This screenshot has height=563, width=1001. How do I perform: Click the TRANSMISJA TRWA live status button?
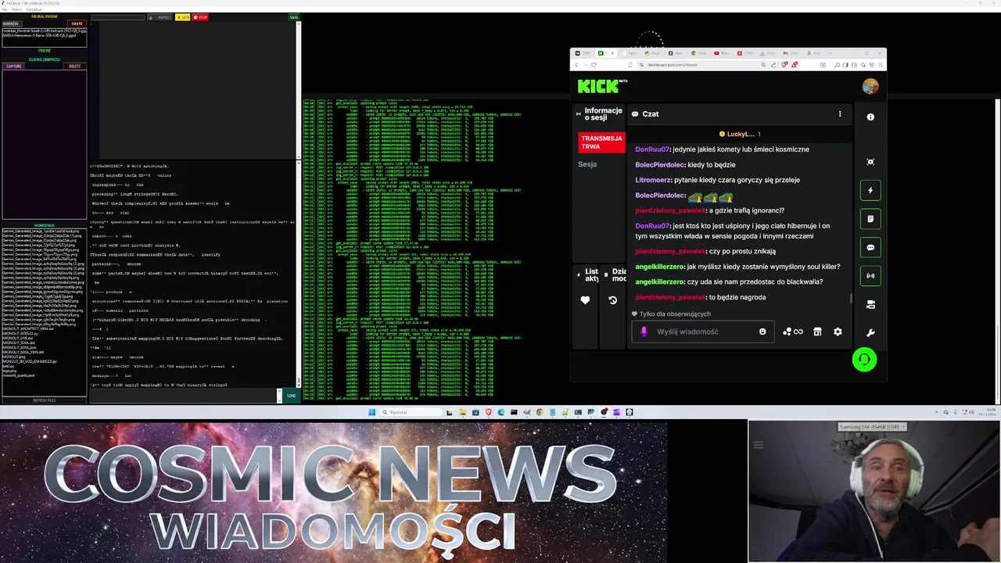[601, 142]
